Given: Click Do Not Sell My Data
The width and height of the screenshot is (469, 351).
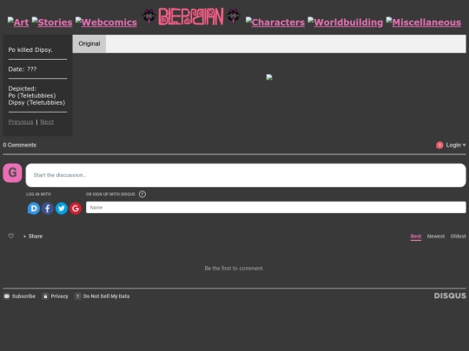Looking at the screenshot, I should tap(102, 296).
